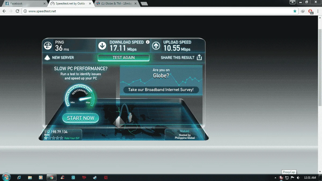Click the New Server triangle icon
322x181 pixels.
coord(47,58)
